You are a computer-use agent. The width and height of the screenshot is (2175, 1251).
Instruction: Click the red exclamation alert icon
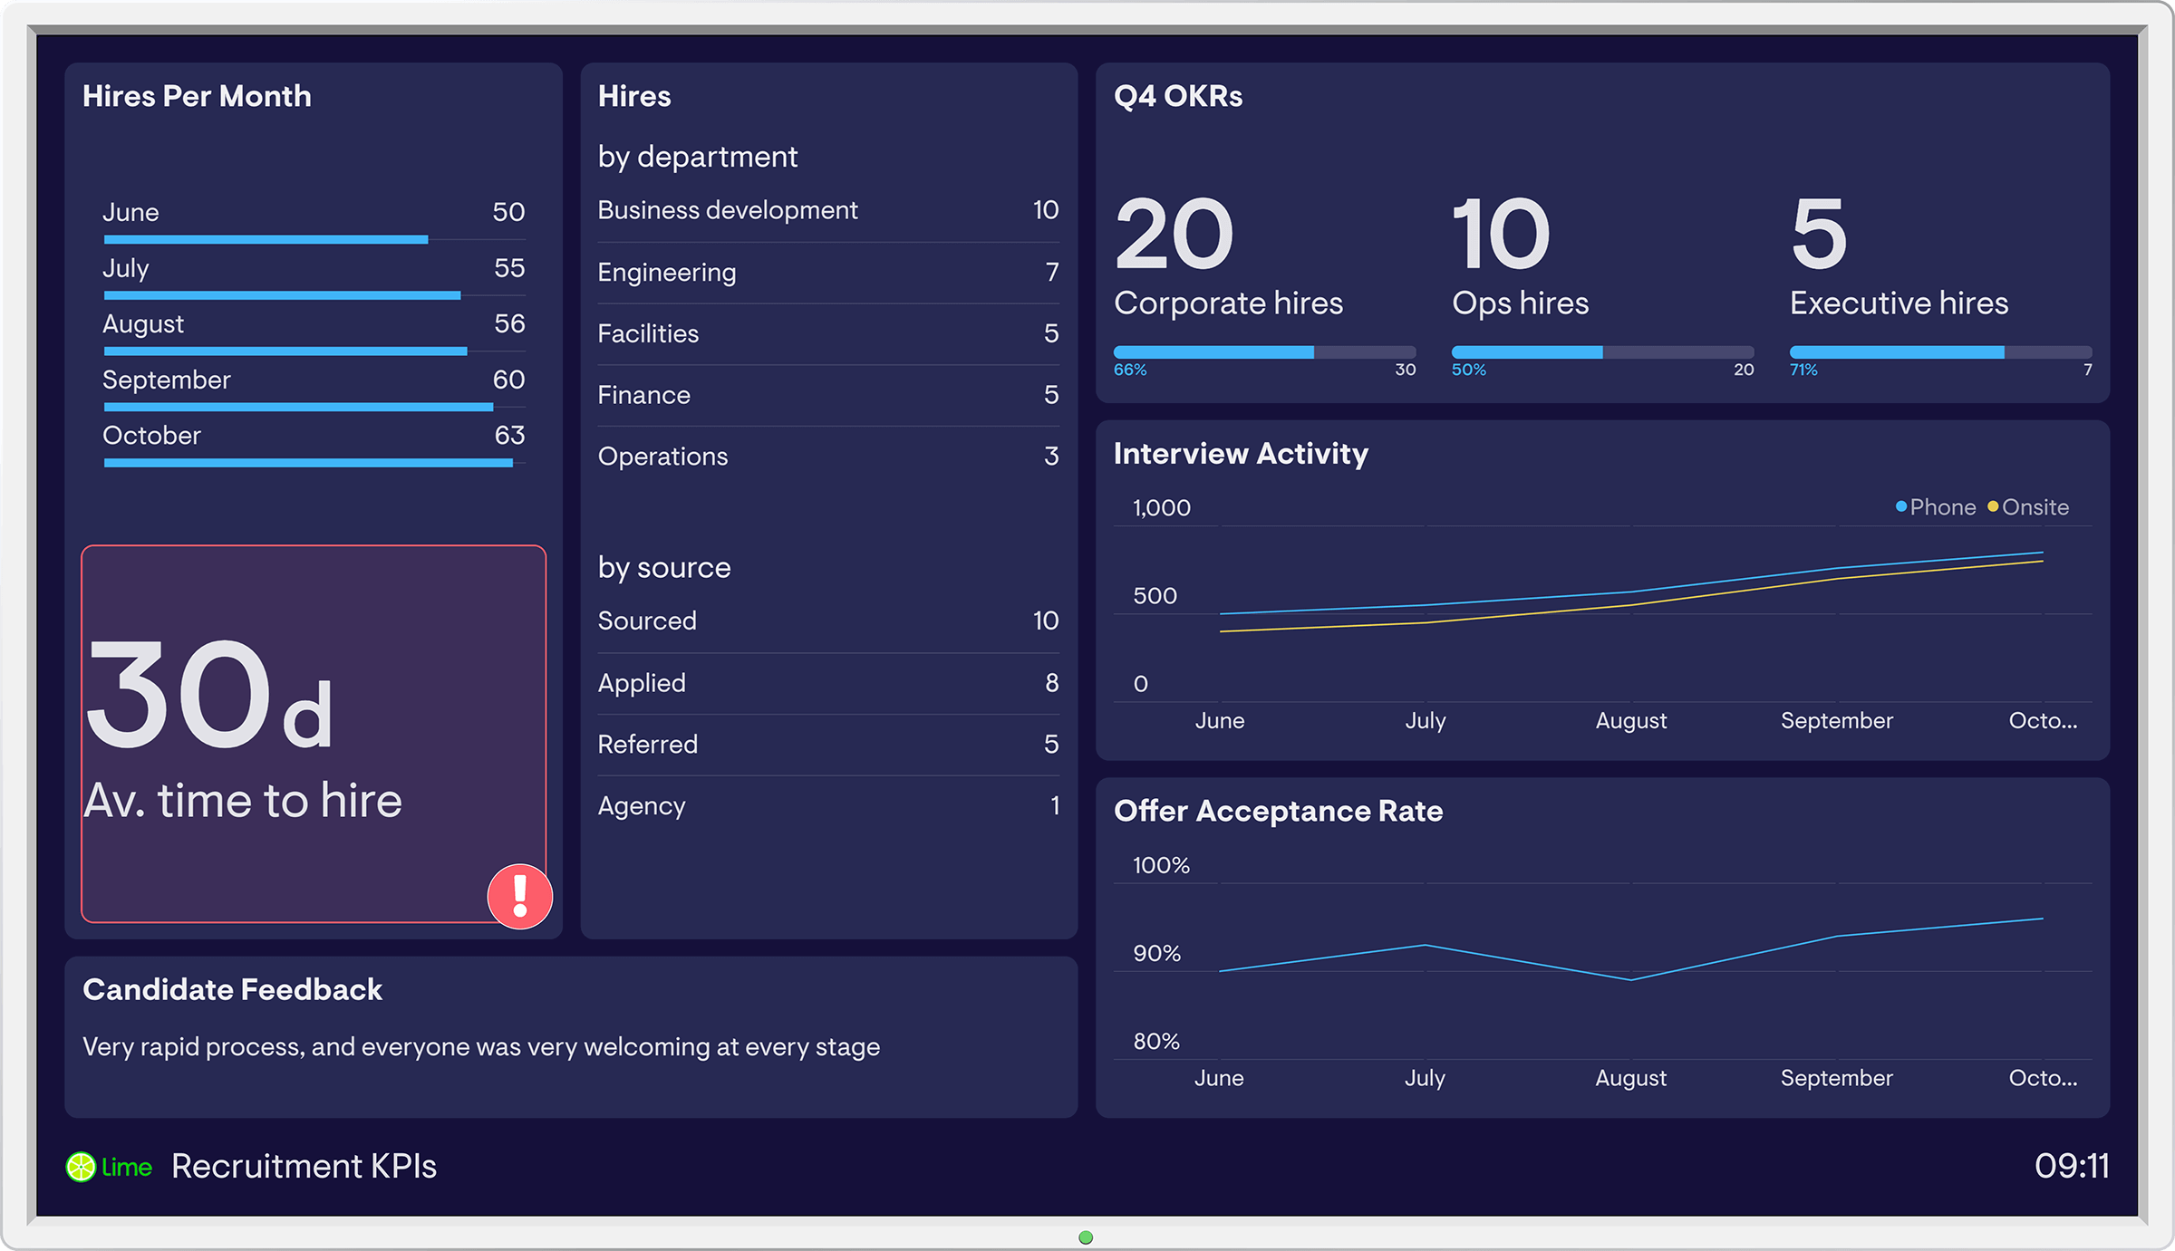pyautogui.click(x=520, y=896)
